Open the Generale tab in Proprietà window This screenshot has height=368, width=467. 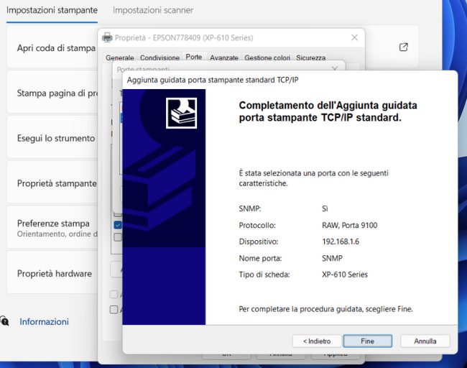coord(120,57)
